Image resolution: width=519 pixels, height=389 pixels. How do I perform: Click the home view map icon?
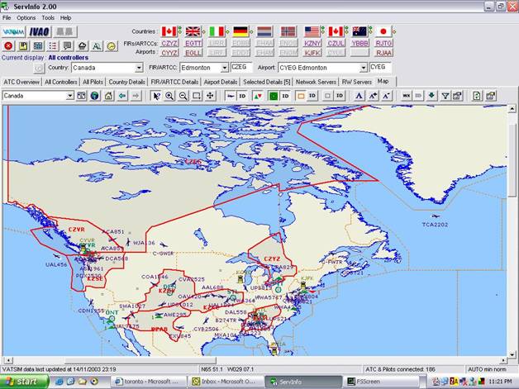108,96
